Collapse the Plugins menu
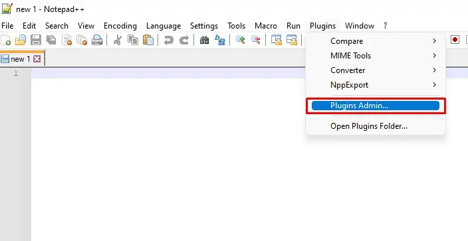468x241 pixels. (x=322, y=26)
